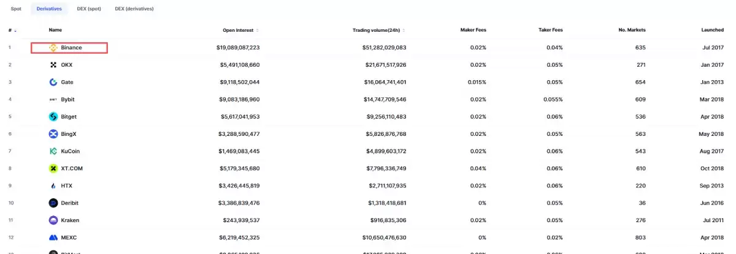Click BingX launch date May 2018
The width and height of the screenshot is (736, 254).
click(712, 134)
